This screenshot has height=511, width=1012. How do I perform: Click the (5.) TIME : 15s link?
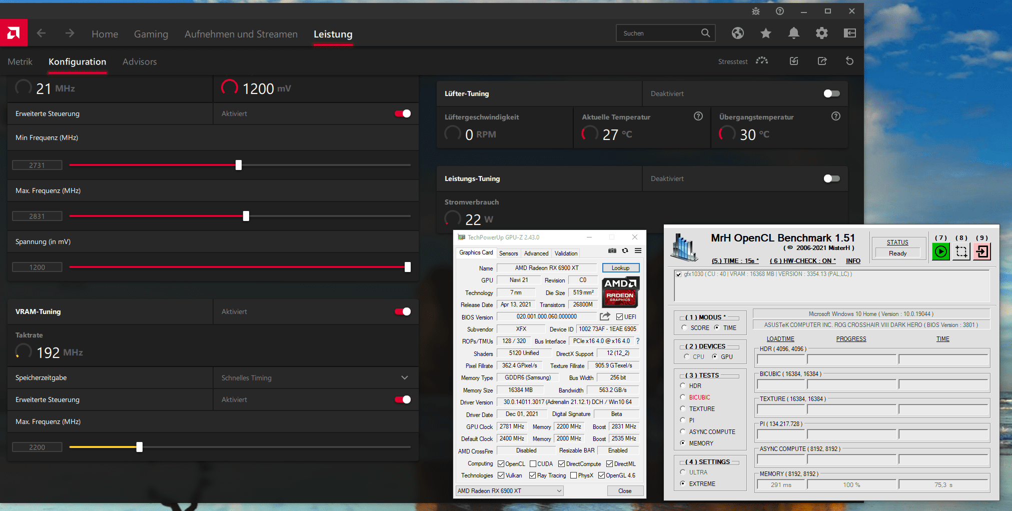735,260
